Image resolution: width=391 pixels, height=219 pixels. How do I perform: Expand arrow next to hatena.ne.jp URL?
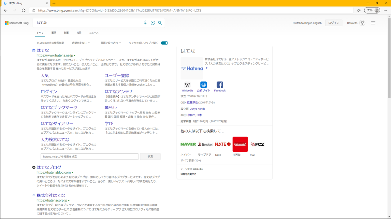pos(75,56)
